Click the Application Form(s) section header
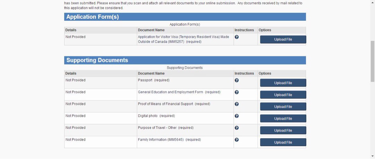 coord(92,17)
